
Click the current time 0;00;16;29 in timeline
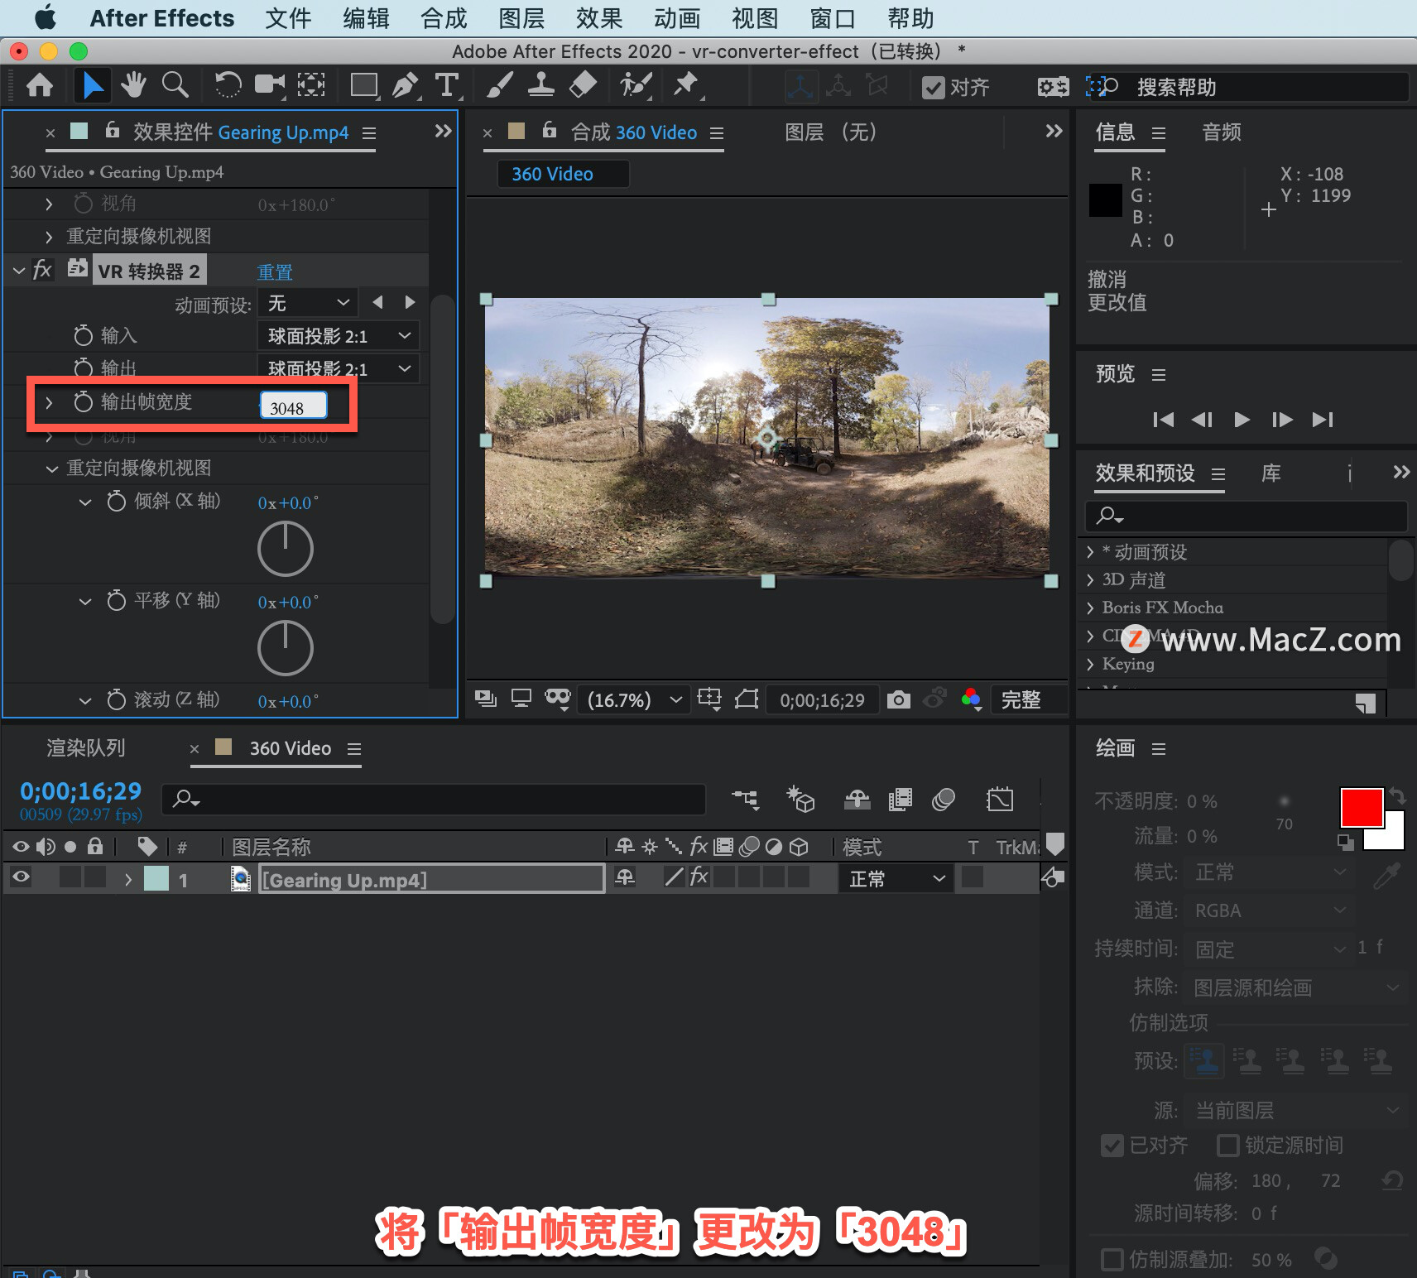(81, 791)
